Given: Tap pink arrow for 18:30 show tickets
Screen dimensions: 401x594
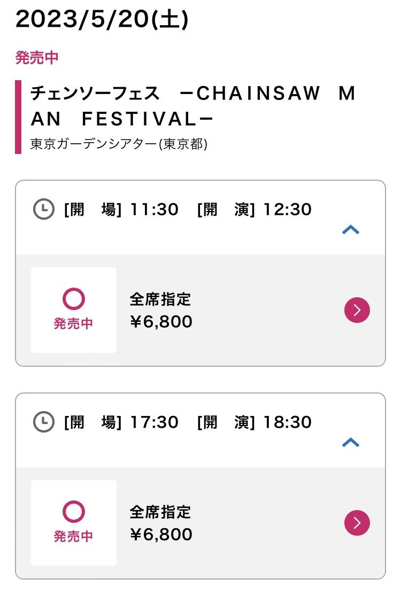Looking at the screenshot, I should 357,523.
